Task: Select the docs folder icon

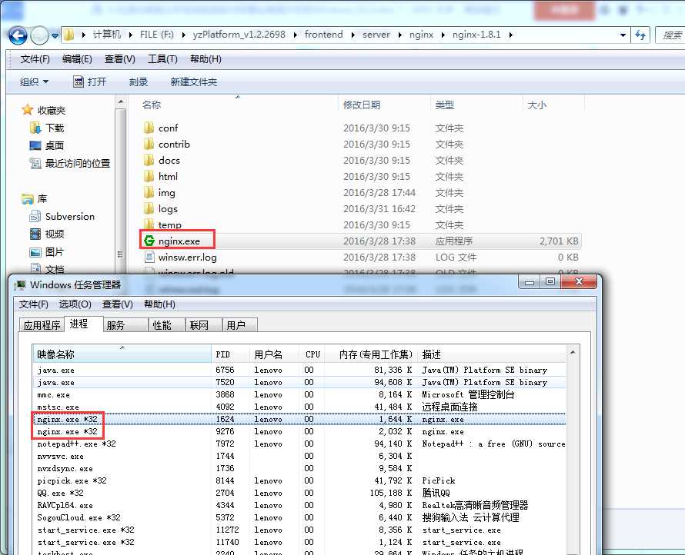Action: tap(149, 160)
